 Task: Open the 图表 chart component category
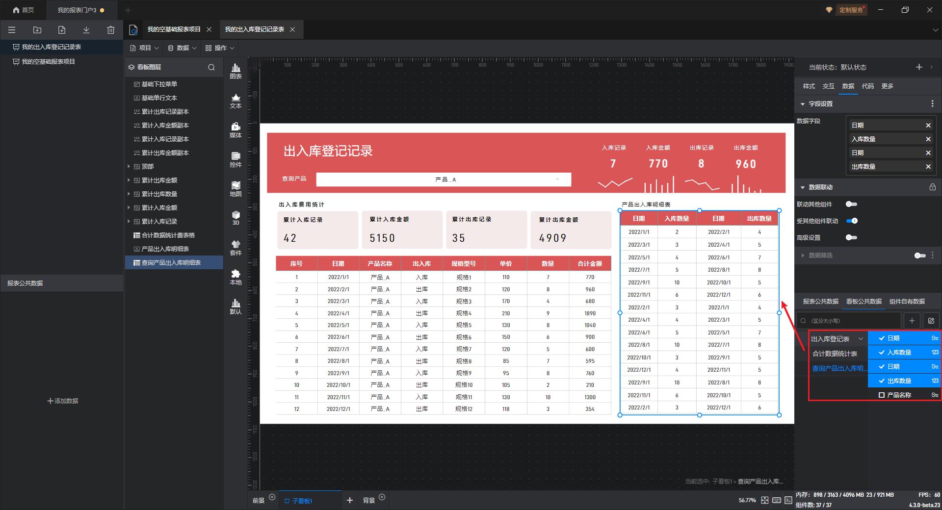click(236, 71)
